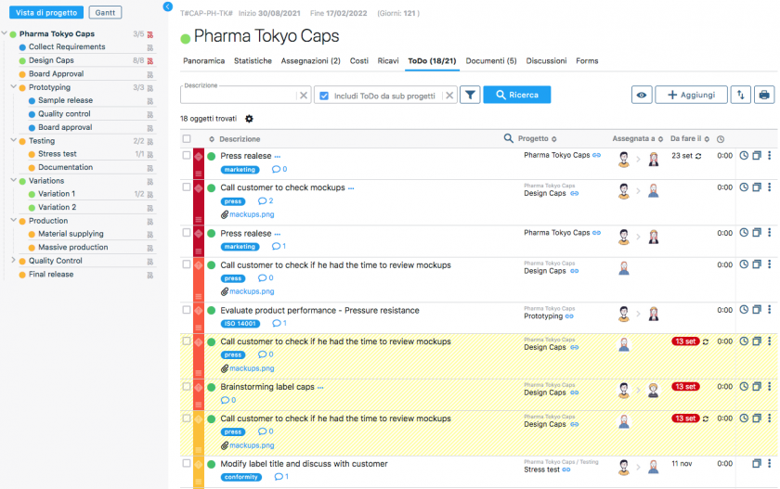Collapse the left sidebar with blue arrow
This screenshot has height=489, width=780.
point(167,6)
